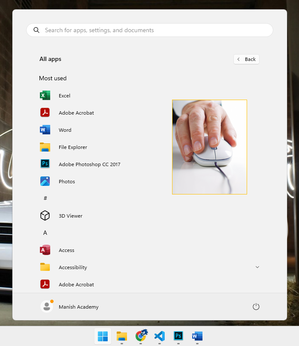Open the Photos app
The height and width of the screenshot is (346, 299).
coord(66,182)
